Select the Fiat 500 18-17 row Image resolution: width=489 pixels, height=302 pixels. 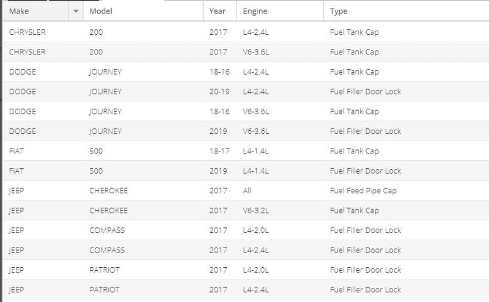[246, 151]
